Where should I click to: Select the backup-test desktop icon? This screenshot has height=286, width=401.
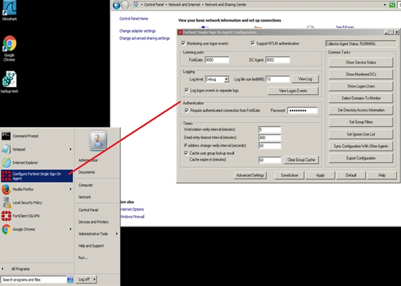click(9, 82)
